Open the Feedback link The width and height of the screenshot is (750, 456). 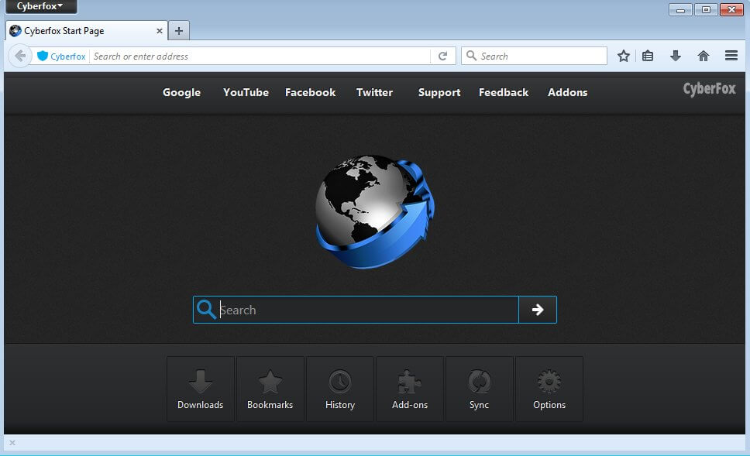pos(504,92)
